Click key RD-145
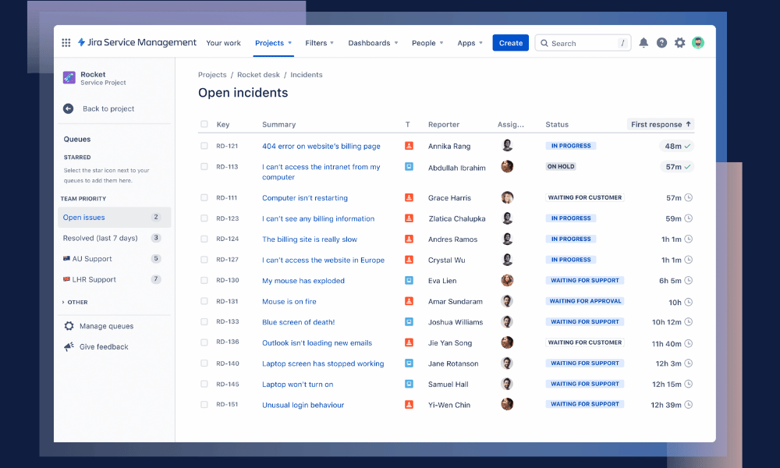This screenshot has height=468, width=780. pyautogui.click(x=227, y=384)
